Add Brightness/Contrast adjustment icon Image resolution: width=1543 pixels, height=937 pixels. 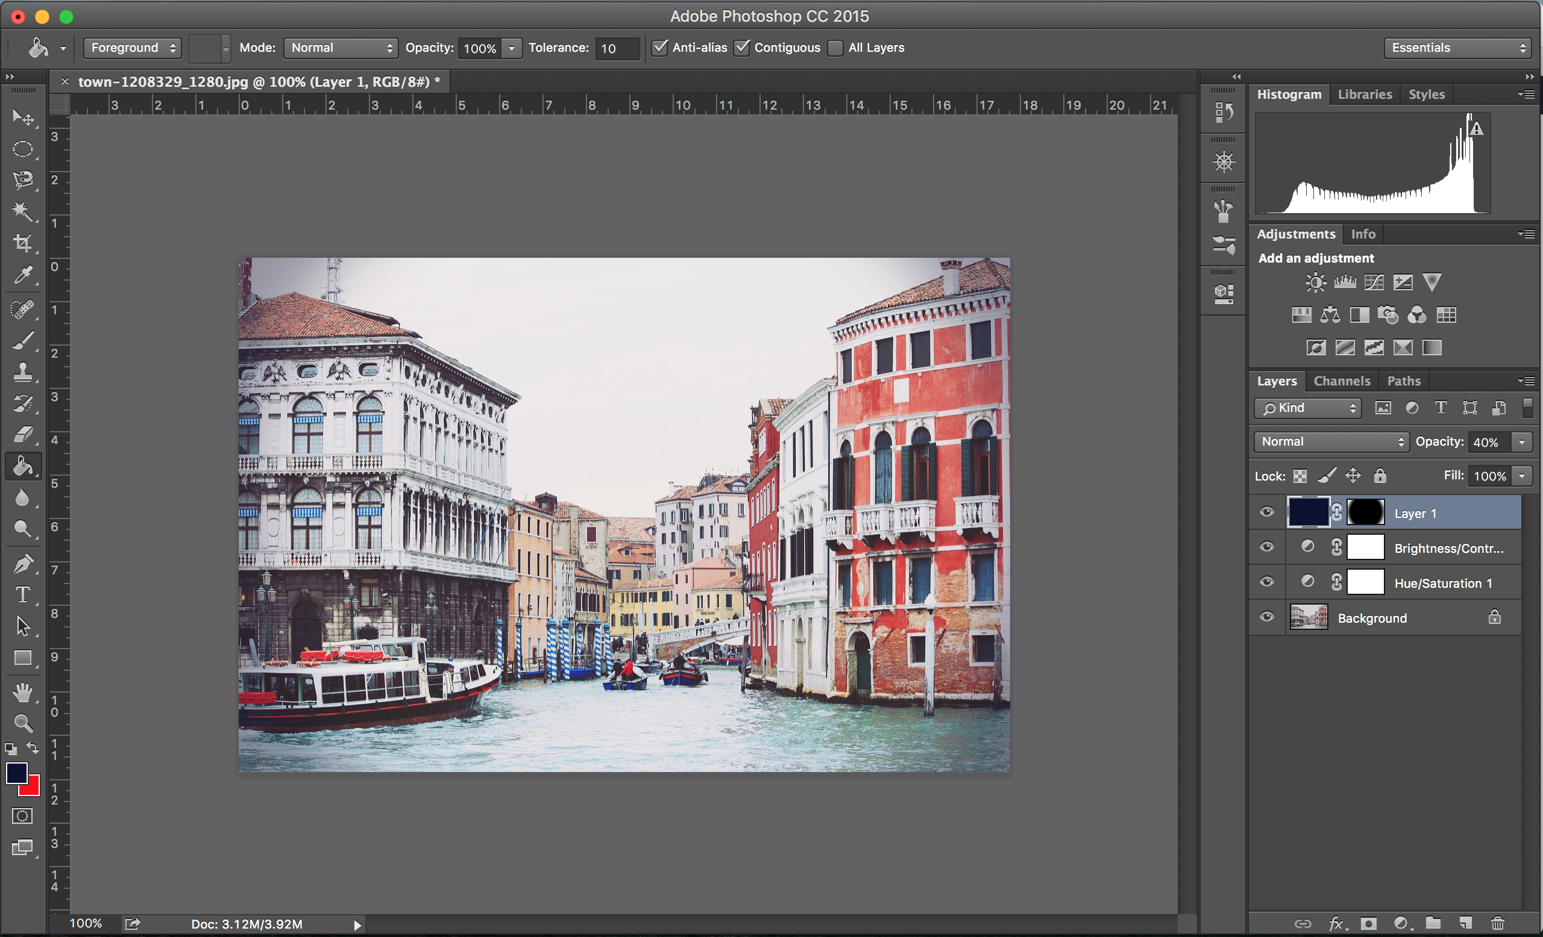click(1316, 283)
